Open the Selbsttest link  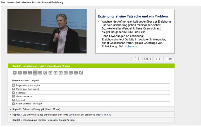[21, 92]
